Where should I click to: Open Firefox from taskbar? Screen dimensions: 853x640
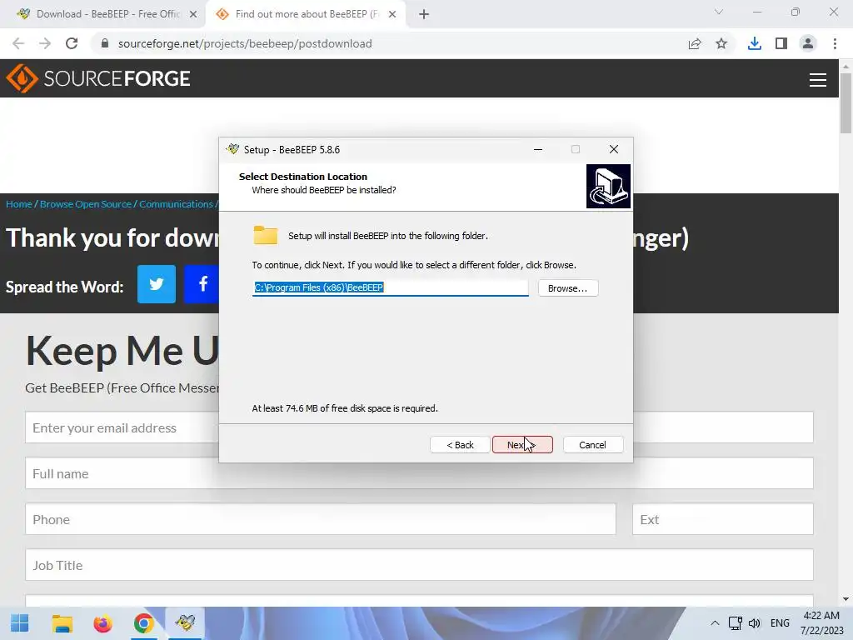click(x=102, y=623)
